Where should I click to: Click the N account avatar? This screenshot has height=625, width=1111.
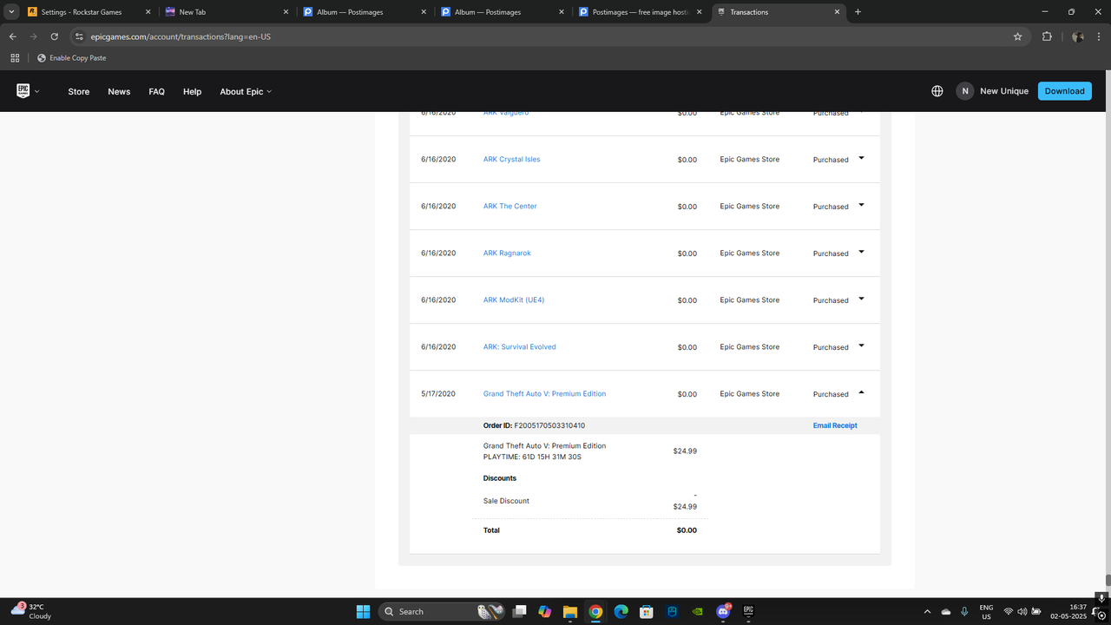click(964, 91)
